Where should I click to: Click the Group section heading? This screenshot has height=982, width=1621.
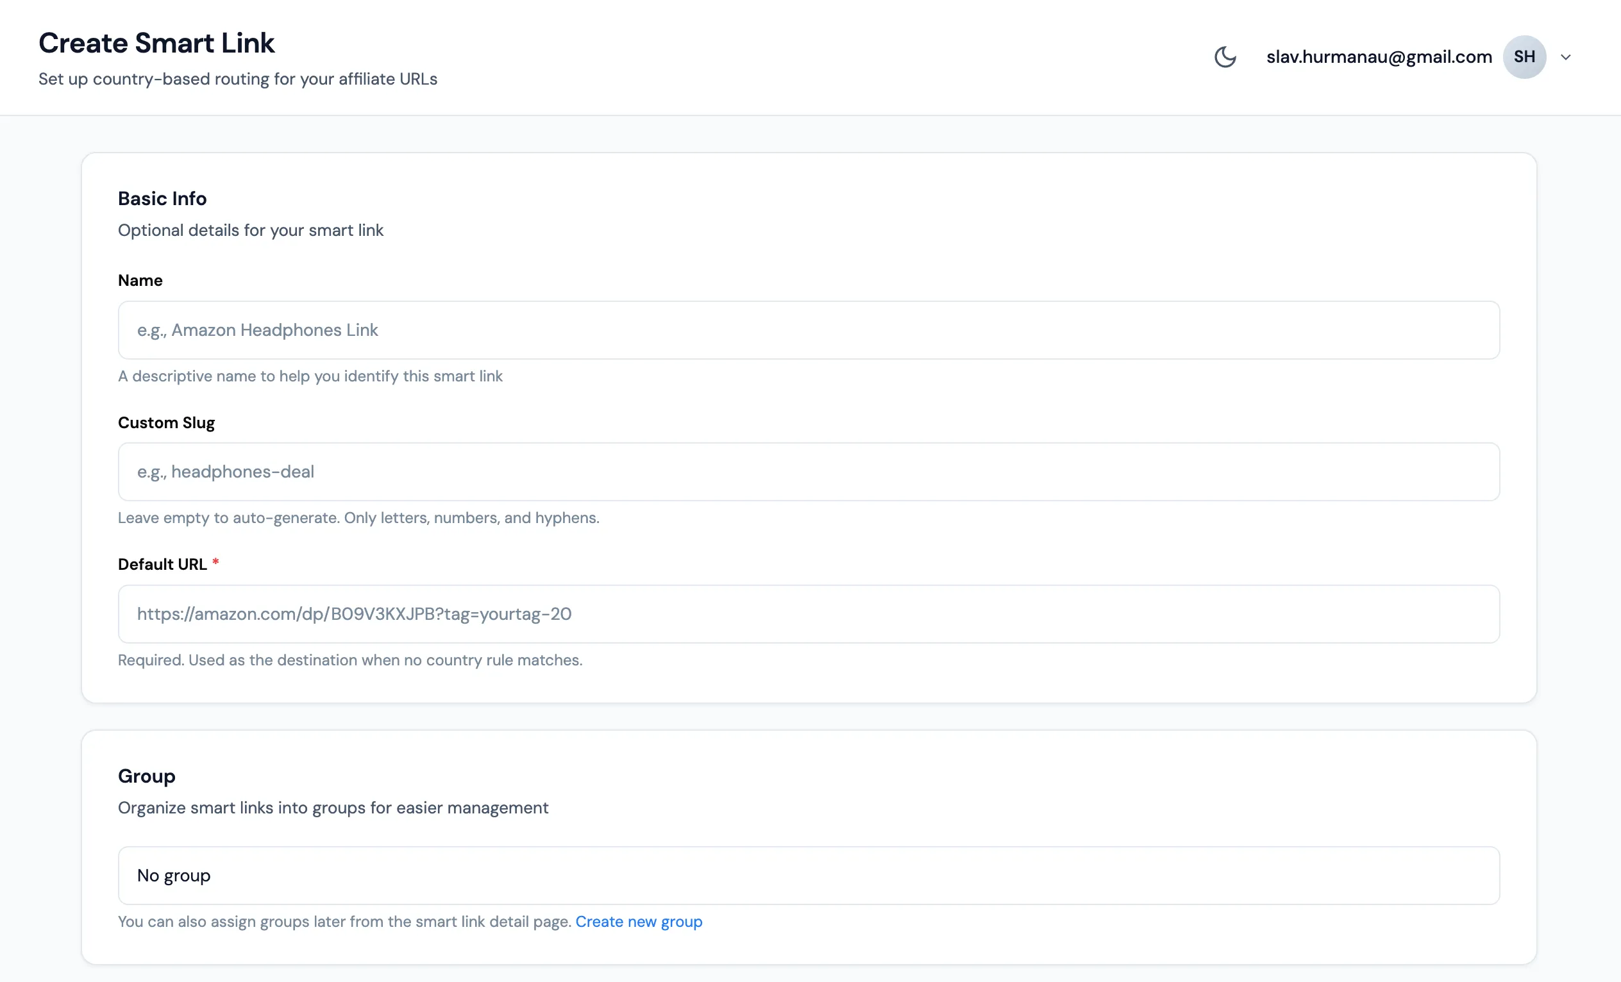tap(147, 776)
